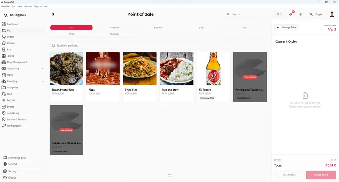Select the Traditional category tab
The width and height of the screenshot is (339, 182).
pos(115,28)
